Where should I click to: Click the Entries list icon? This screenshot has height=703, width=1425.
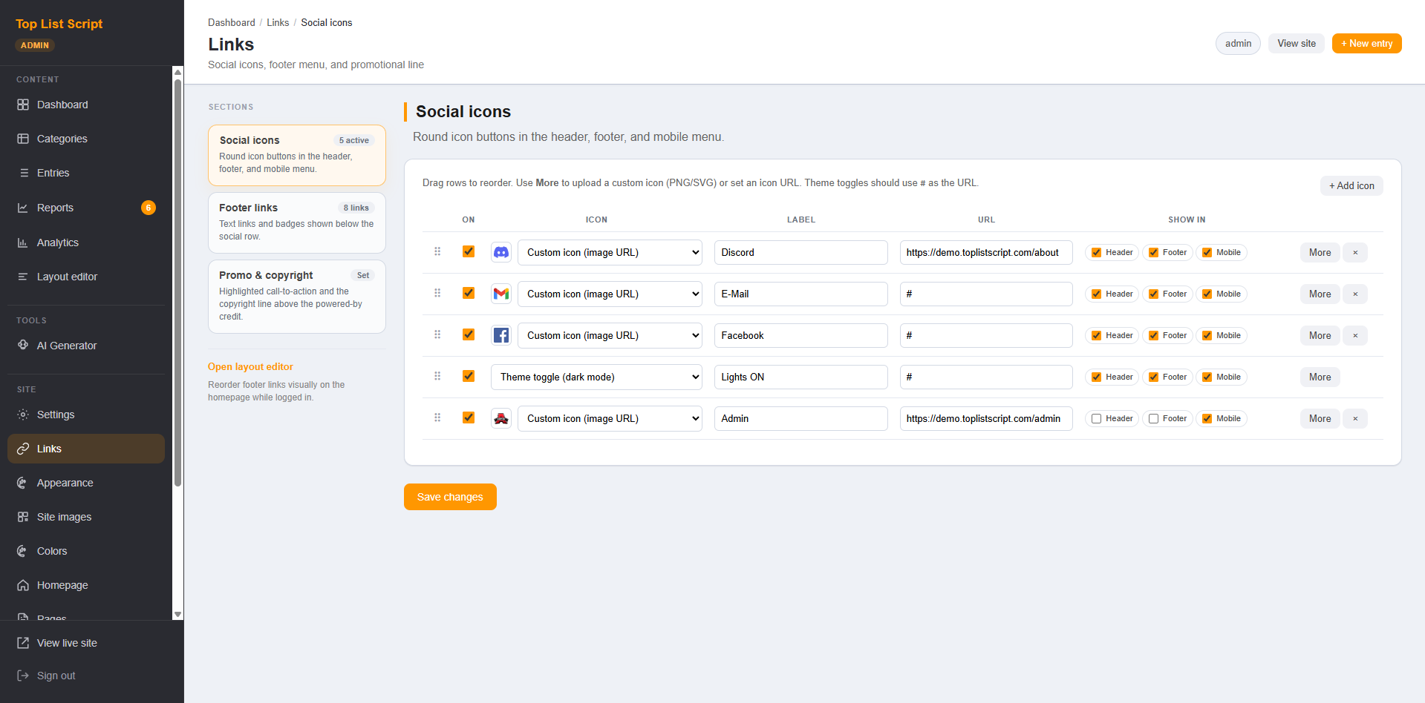tap(23, 173)
